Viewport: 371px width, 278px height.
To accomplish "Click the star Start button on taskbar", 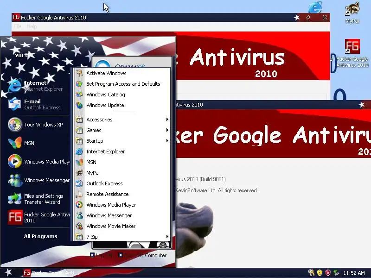I will [8, 272].
